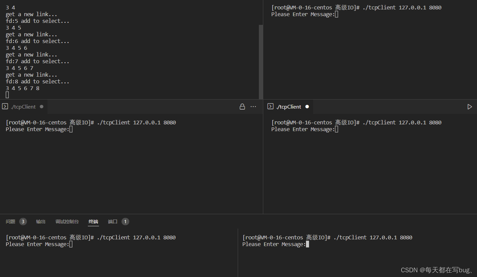Click the 'get a new link...' line above fd:5
This screenshot has height=277, width=477.
coord(32,14)
